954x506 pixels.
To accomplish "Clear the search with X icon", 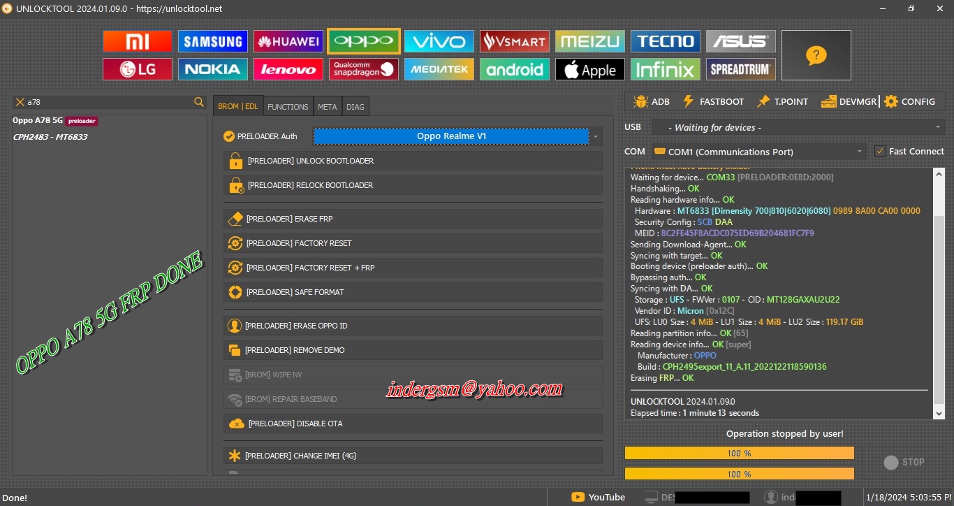I will click(20, 102).
